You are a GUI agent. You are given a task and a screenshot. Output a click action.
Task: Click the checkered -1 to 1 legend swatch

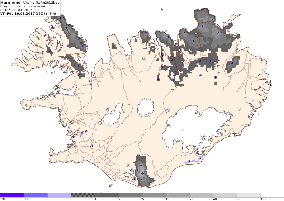(83, 195)
